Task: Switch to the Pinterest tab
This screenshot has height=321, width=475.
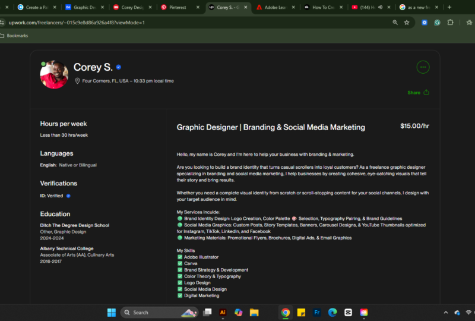Action: (180, 7)
